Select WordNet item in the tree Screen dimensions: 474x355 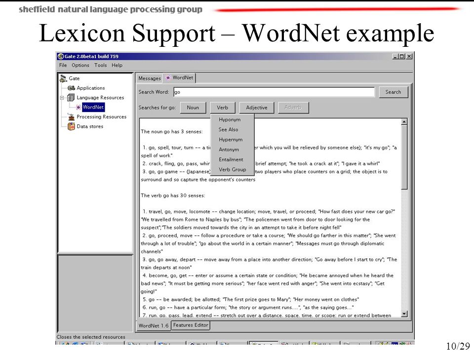click(x=93, y=107)
